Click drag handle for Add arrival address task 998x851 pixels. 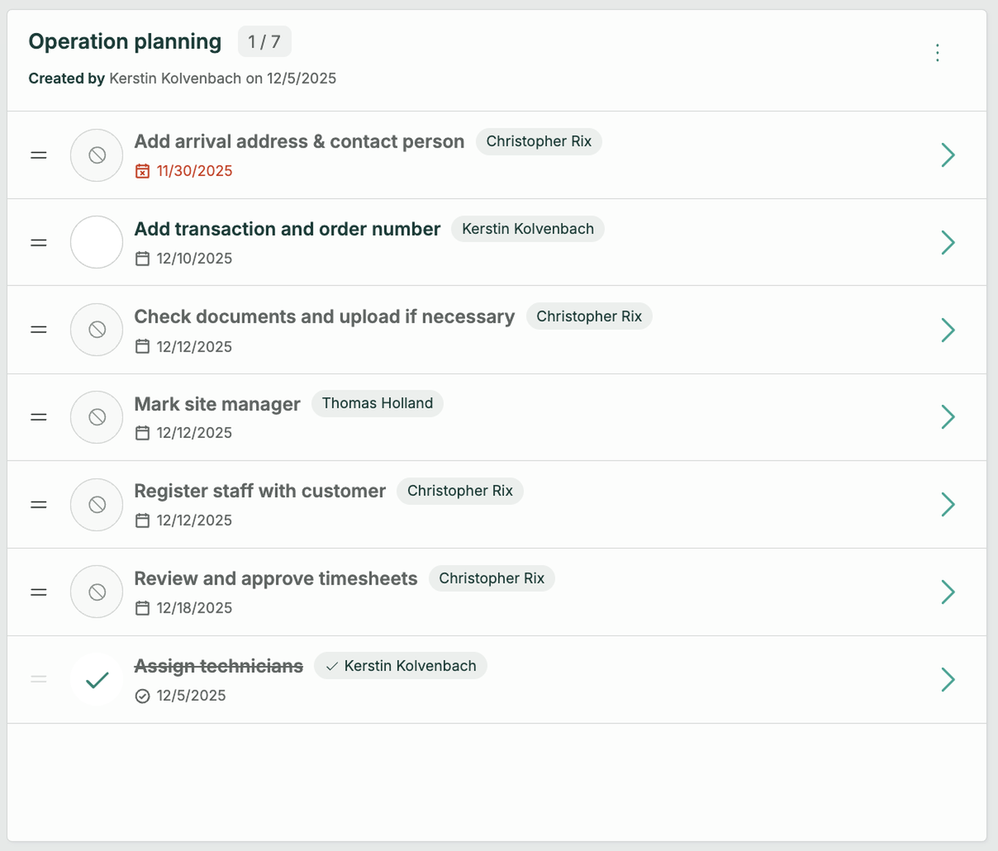tap(39, 156)
